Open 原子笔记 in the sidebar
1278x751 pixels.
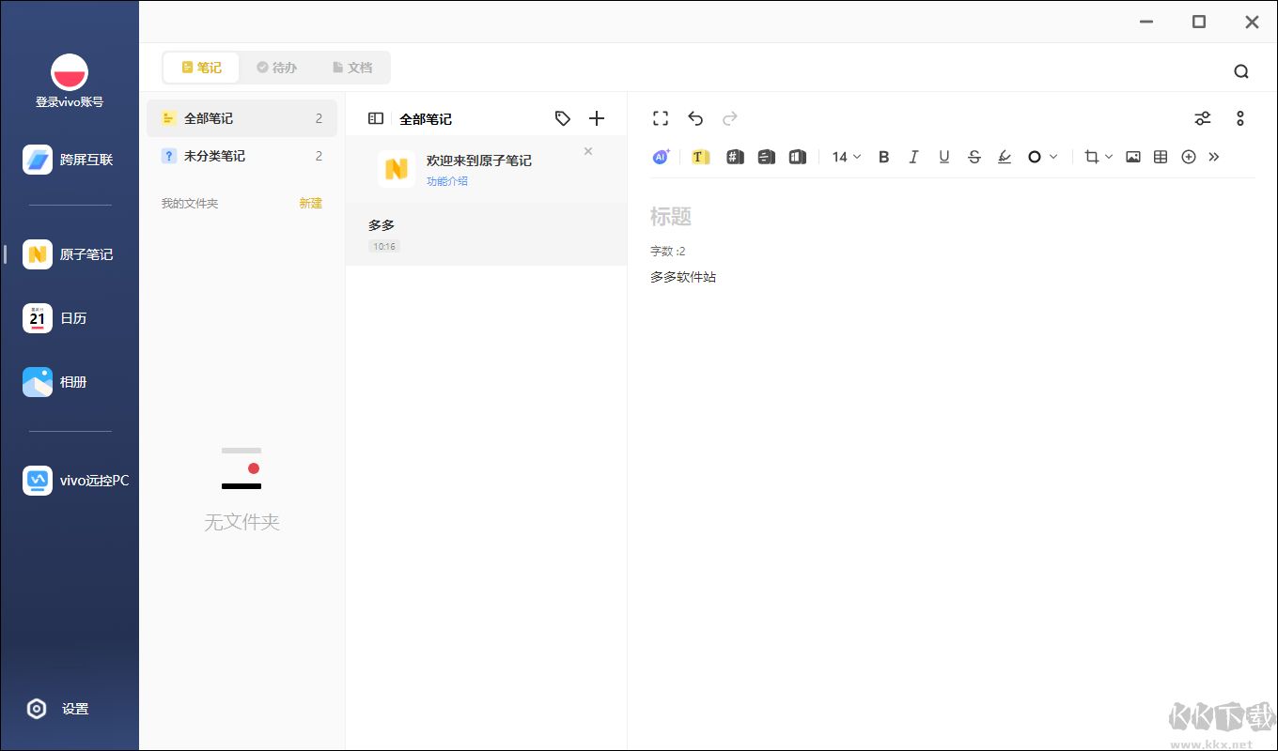tap(70, 254)
